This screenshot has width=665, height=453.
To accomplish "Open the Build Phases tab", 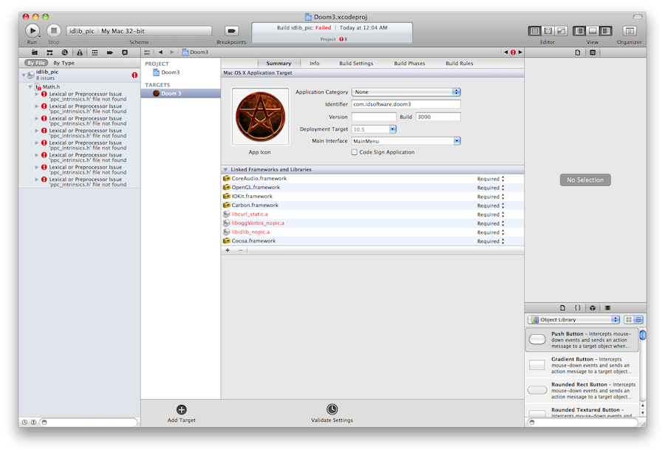I will [x=409, y=64].
